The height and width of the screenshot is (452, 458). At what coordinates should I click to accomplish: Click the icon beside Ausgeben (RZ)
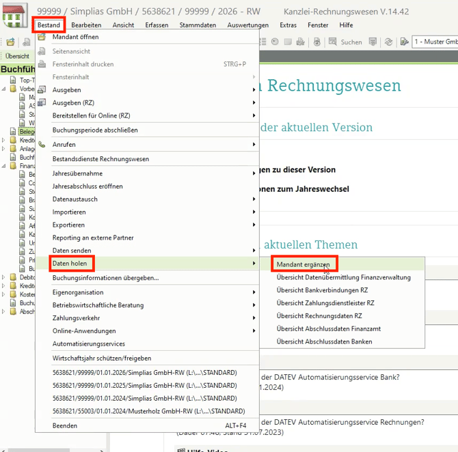(x=42, y=103)
